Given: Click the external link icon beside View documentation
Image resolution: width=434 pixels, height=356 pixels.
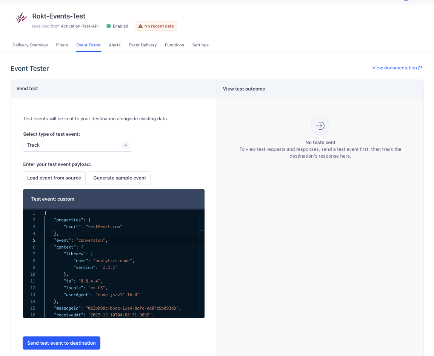Looking at the screenshot, I should (x=420, y=68).
